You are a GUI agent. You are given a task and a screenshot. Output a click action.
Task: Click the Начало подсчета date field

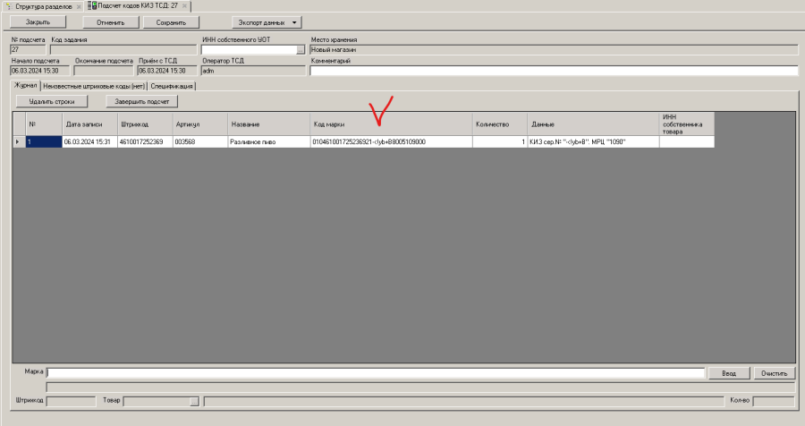(x=40, y=71)
